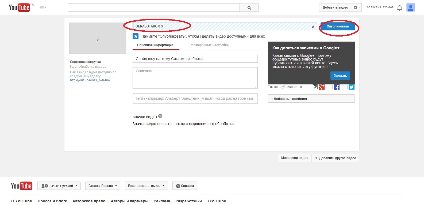Viewport: 424px width, 205px height.
Task: Click the Справка help button
Action: click(x=185, y=186)
